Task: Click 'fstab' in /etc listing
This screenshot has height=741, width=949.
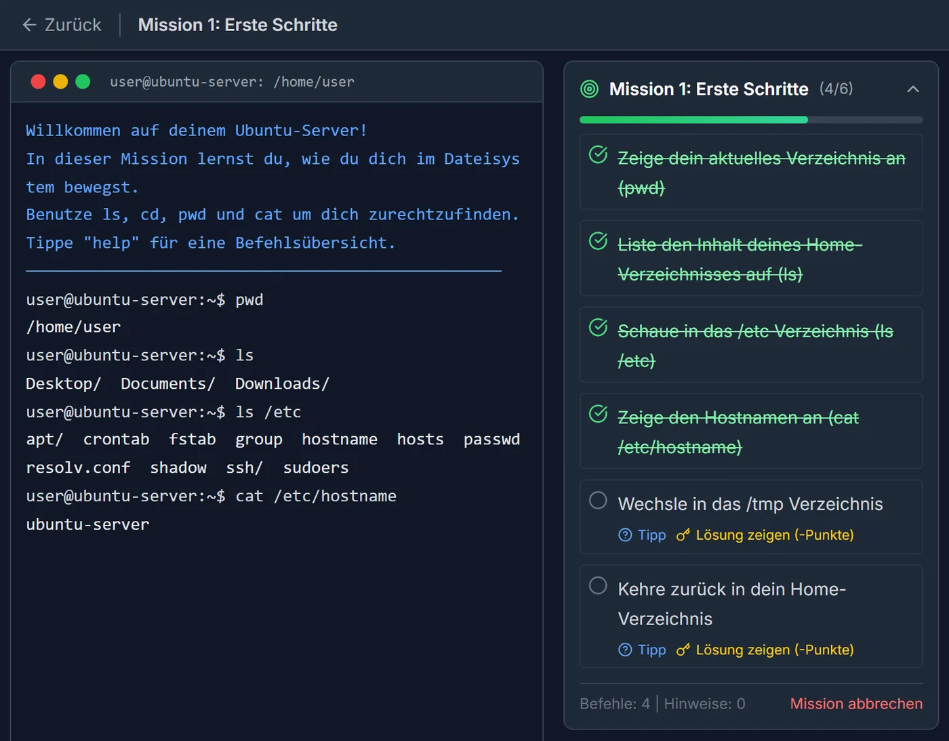Action: 192,440
